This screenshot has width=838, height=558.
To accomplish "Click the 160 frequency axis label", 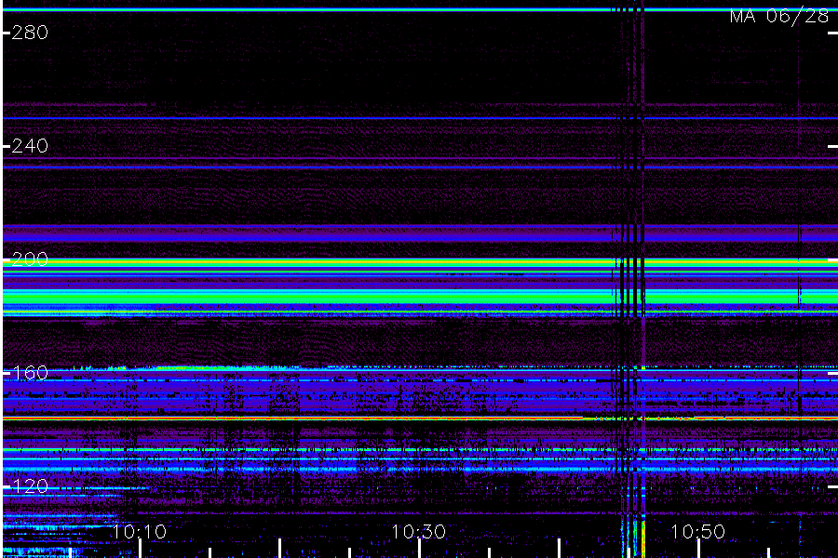I will click(30, 373).
